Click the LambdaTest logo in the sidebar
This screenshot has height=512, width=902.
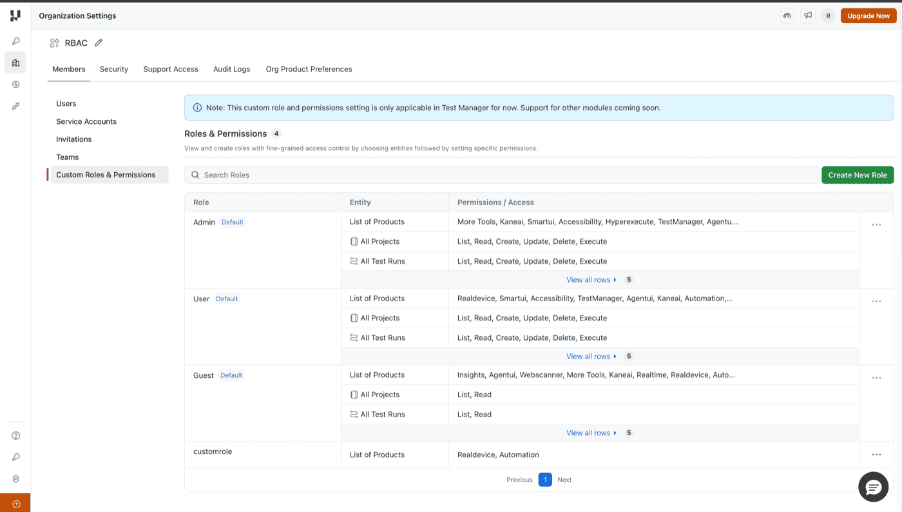point(15,15)
